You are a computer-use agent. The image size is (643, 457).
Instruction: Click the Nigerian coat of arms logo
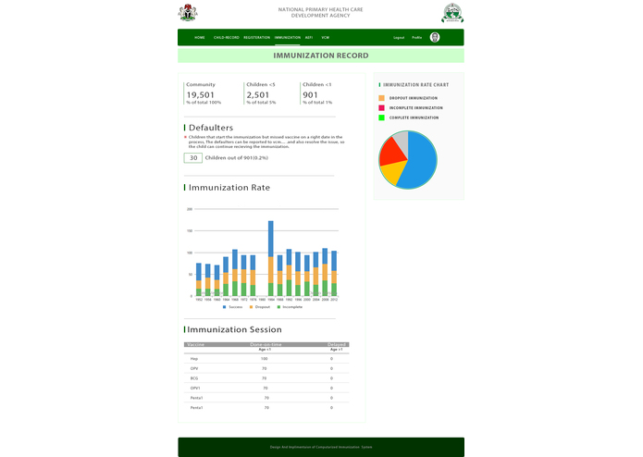click(x=188, y=12)
